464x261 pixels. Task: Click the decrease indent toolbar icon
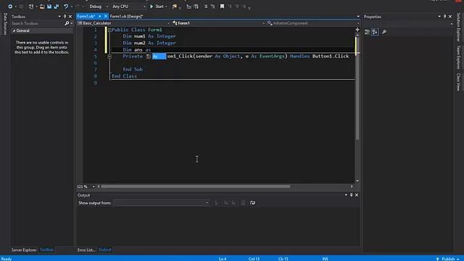[188, 7]
